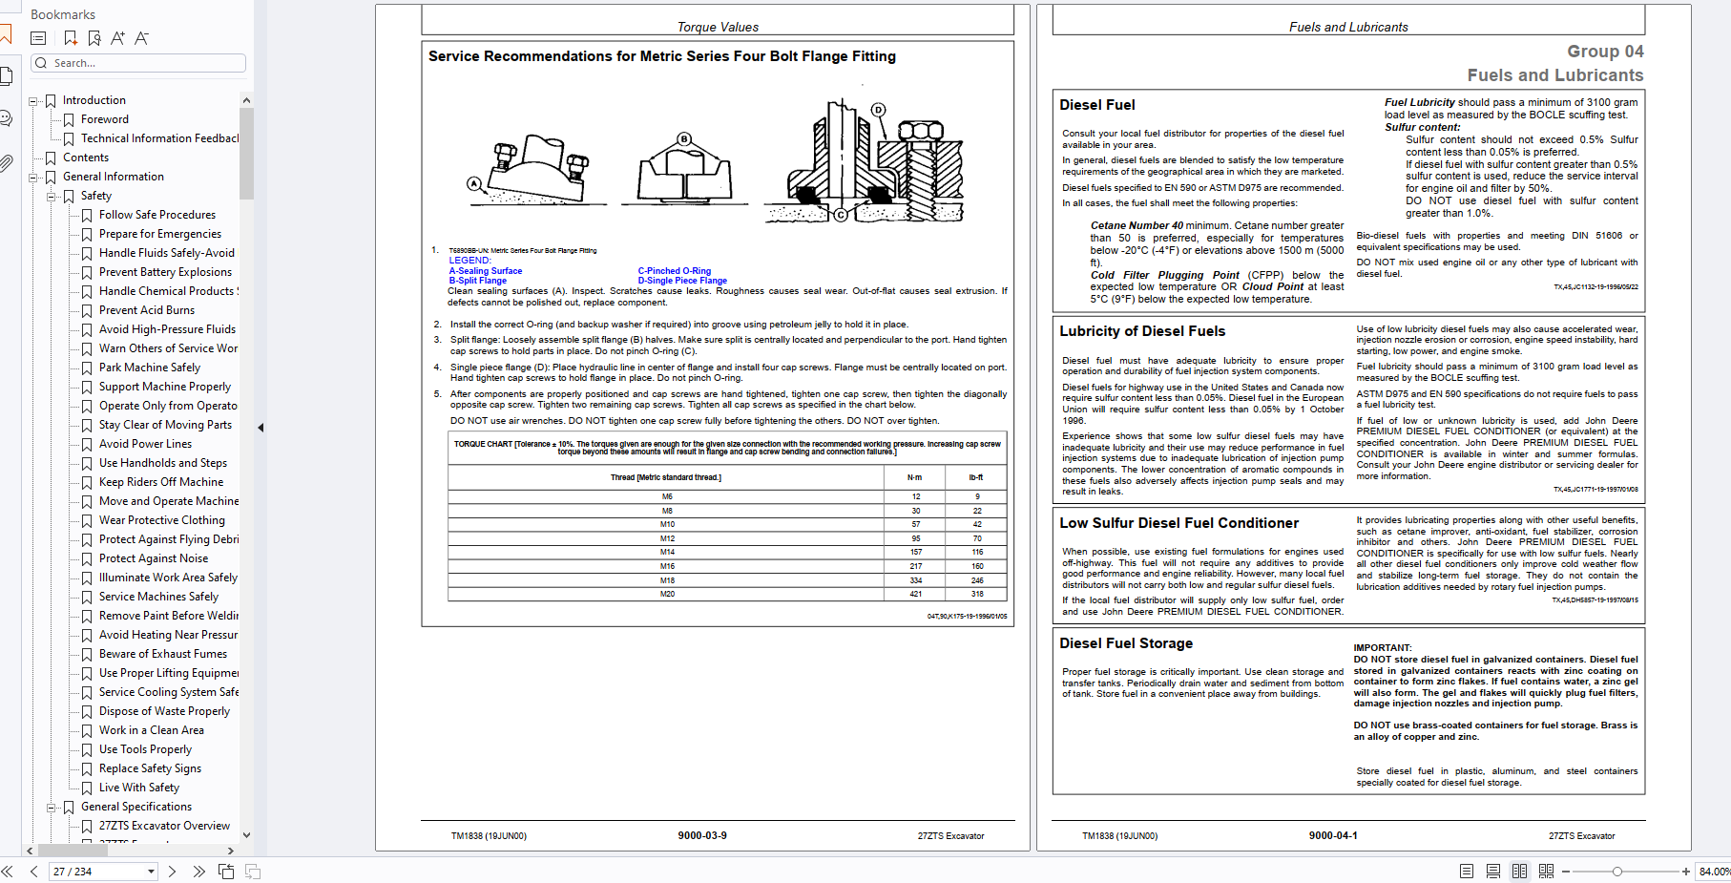Jump to the last page of document

tap(198, 872)
